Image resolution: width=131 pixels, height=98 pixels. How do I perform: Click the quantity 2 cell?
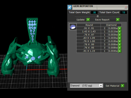coord(105,28)
